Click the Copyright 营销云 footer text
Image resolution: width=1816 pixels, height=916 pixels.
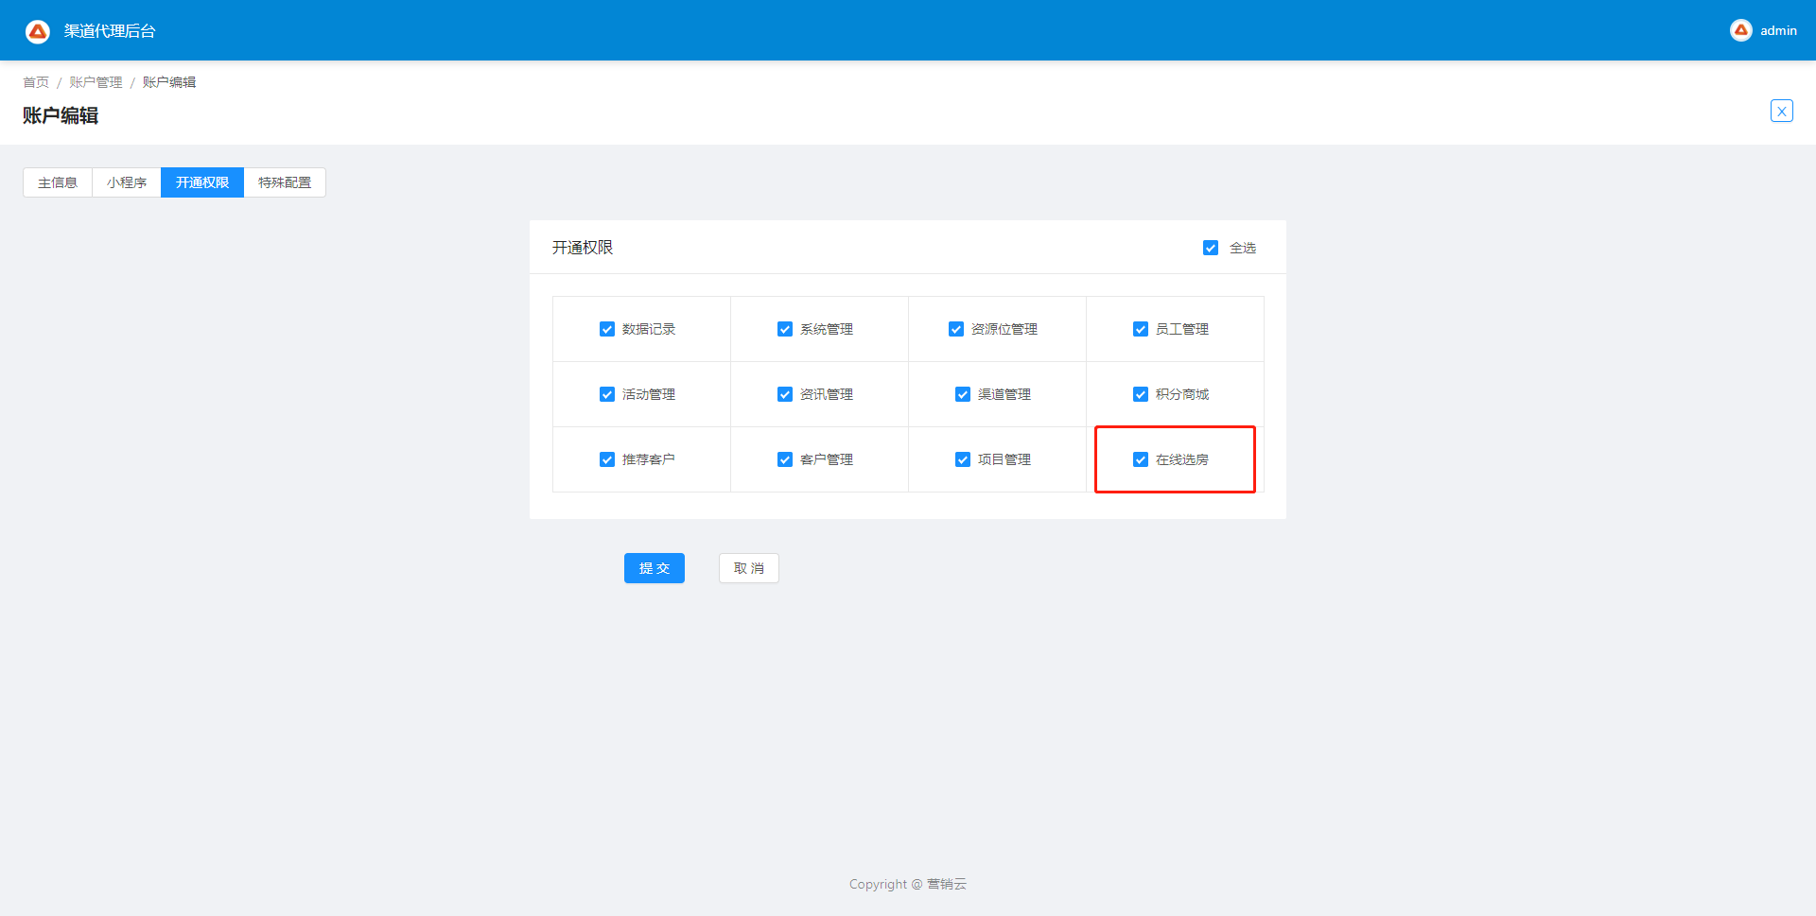coord(908,884)
